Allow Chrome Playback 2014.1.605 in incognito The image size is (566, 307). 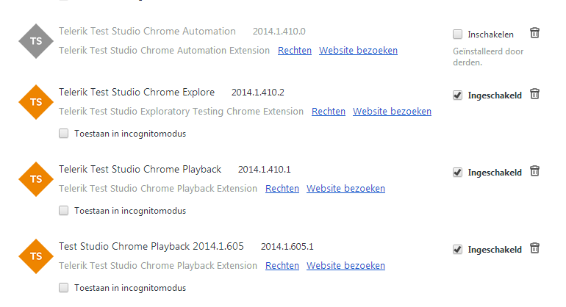64,288
